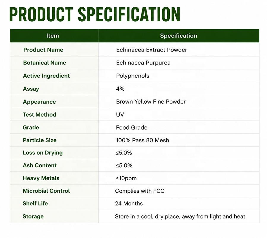Click the 100% Pass 80 Mesh value
This screenshot has width=267, height=238.
tap(142, 140)
